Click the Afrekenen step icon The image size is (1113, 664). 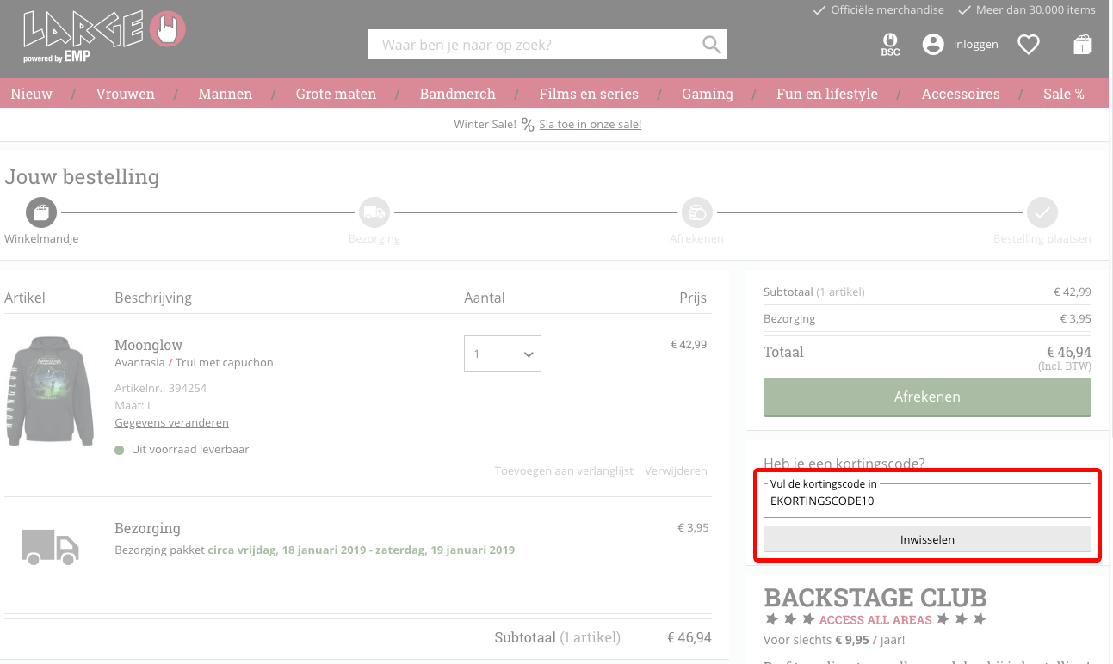(x=696, y=212)
